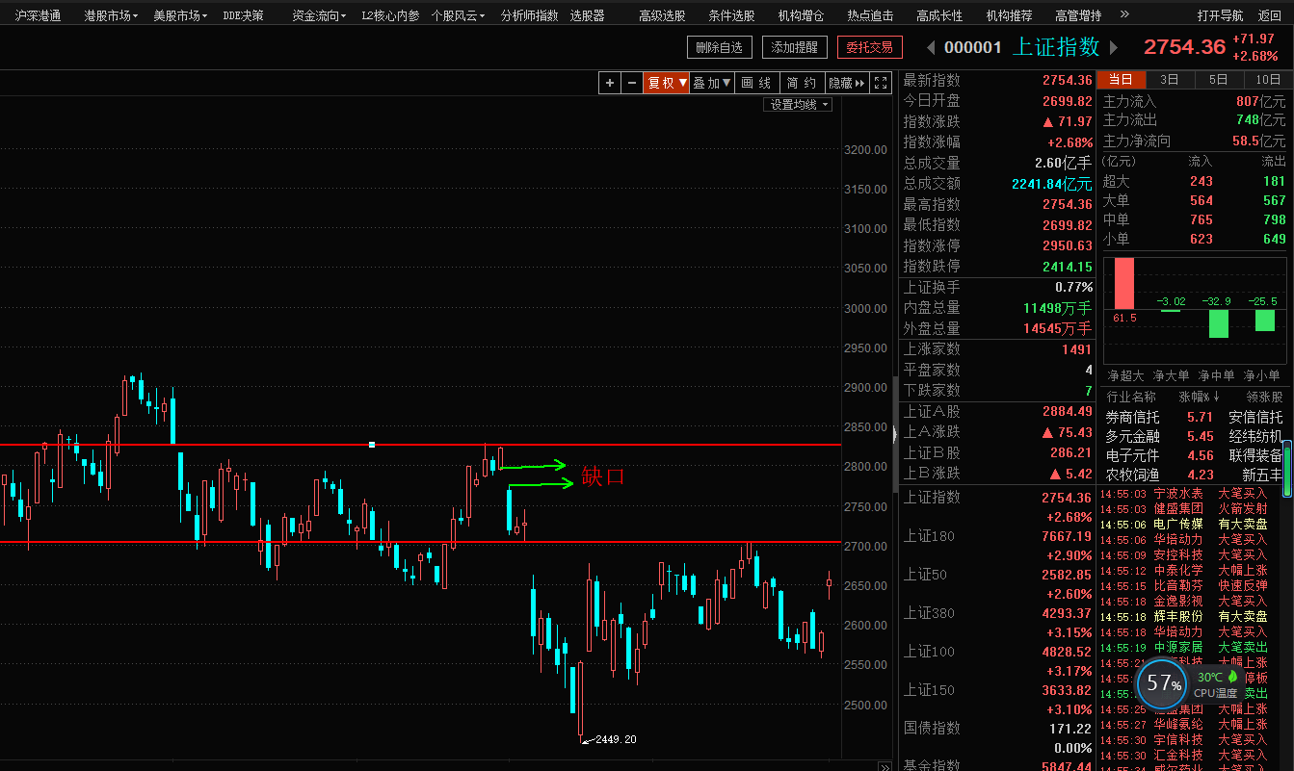Click the red 净超大 61.5 bar

pos(1125,282)
